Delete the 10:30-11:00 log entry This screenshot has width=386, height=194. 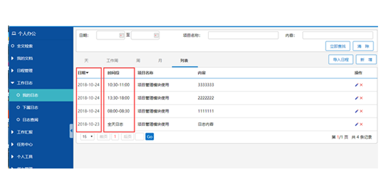(x=362, y=85)
